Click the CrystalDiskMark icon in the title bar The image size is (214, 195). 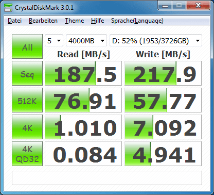point(8,7)
